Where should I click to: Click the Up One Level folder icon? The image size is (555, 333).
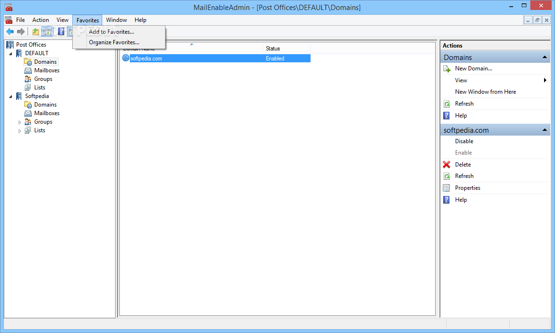click(x=36, y=32)
